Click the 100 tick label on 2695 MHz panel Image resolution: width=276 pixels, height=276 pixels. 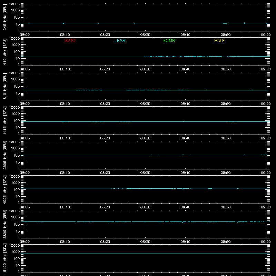[x=16, y=155]
